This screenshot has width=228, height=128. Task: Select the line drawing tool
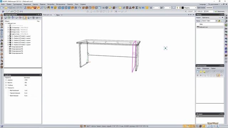click(8, 11)
